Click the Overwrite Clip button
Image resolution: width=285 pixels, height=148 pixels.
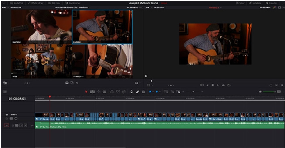click(118, 92)
